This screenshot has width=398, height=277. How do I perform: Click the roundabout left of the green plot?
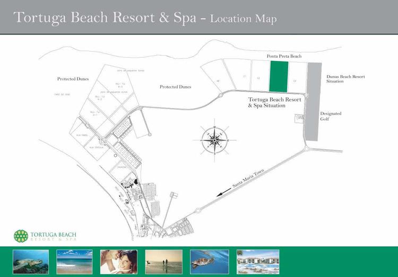pos(221,95)
